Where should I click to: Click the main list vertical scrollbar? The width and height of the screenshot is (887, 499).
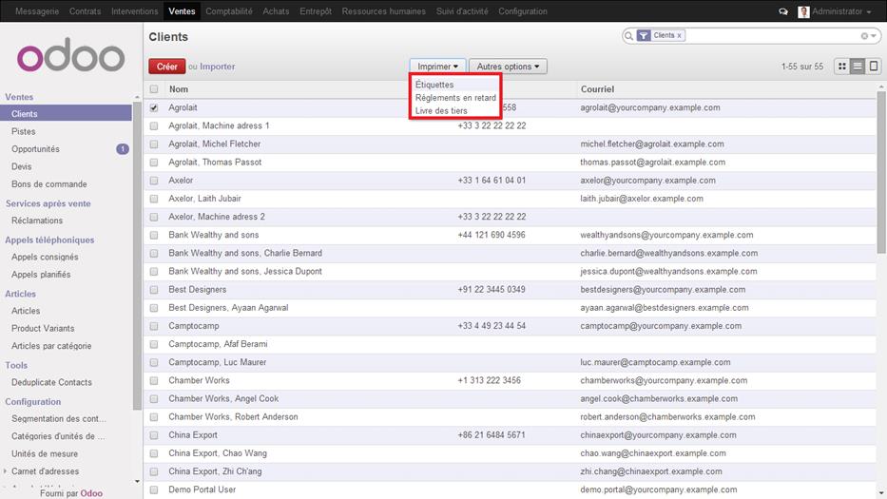(881, 173)
